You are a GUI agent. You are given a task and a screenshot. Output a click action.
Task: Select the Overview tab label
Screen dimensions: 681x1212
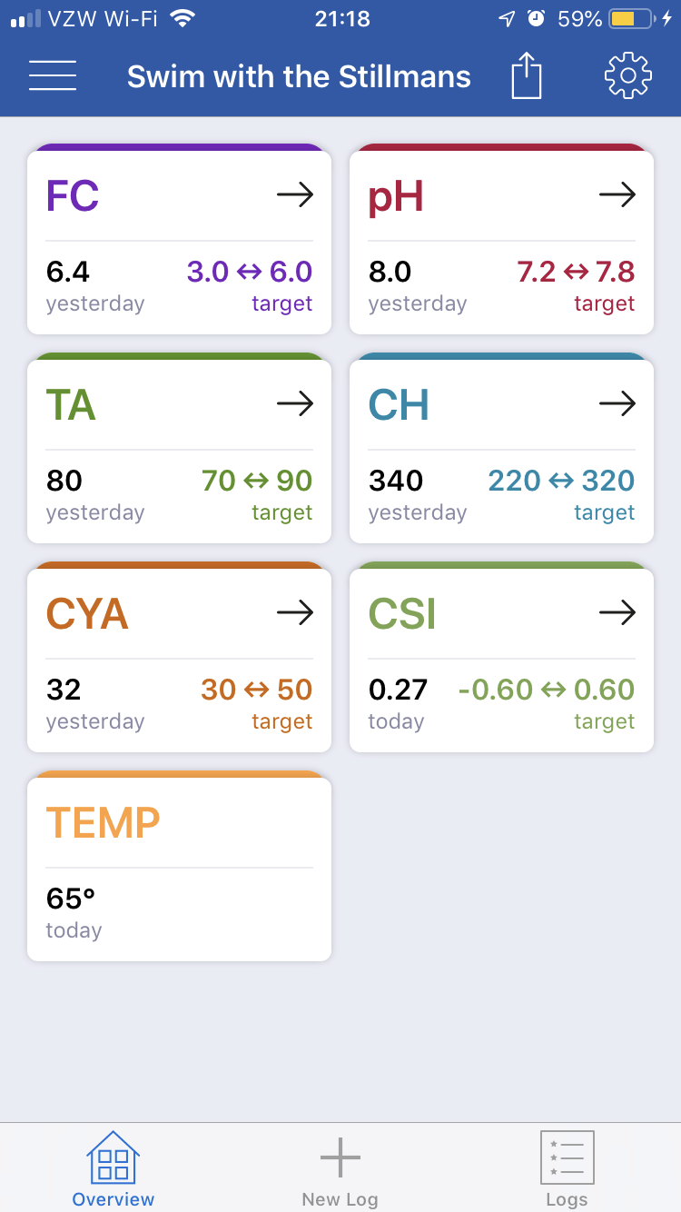coord(113,1199)
